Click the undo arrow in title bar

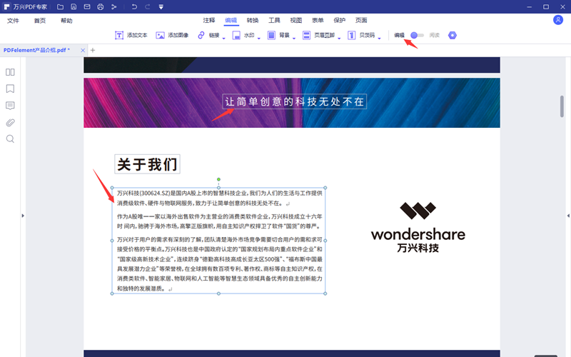pyautogui.click(x=135, y=7)
